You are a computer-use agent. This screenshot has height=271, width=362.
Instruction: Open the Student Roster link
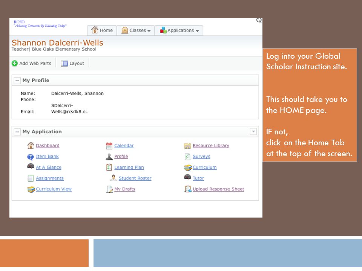135,178
